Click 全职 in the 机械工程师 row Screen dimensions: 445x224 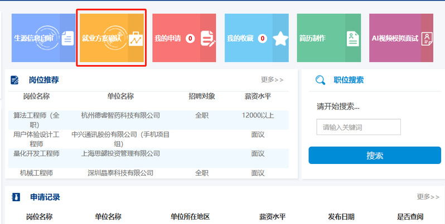(x=202, y=173)
